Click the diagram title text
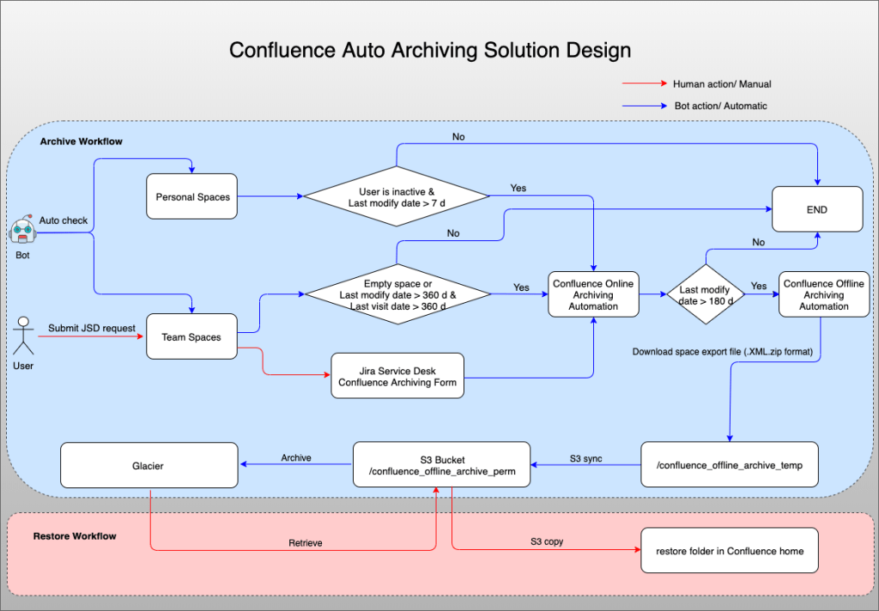Viewport: 879px width, 611px height. [430, 50]
